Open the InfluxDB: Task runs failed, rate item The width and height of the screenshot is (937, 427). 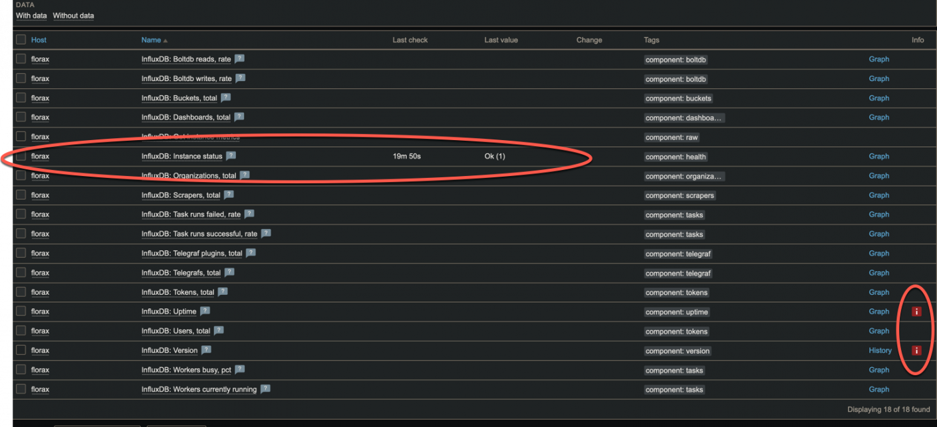point(191,214)
